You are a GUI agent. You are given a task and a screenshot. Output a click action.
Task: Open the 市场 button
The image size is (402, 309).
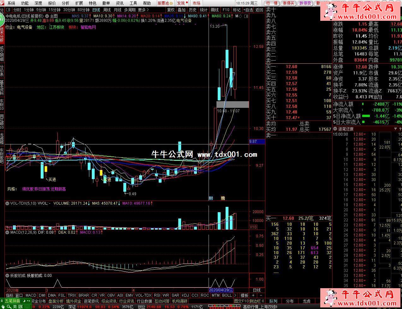[196, 3]
